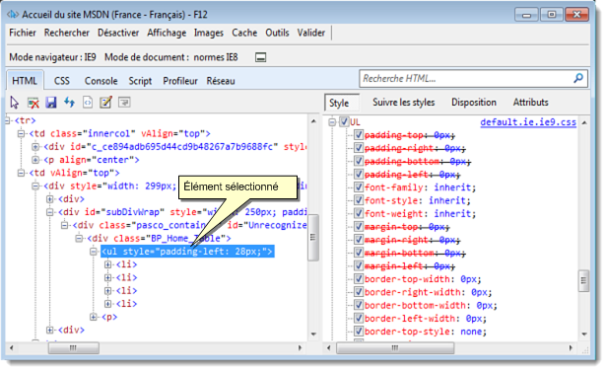Click the clear browser cache icon with red X
The width and height of the screenshot is (607, 372).
(x=34, y=103)
